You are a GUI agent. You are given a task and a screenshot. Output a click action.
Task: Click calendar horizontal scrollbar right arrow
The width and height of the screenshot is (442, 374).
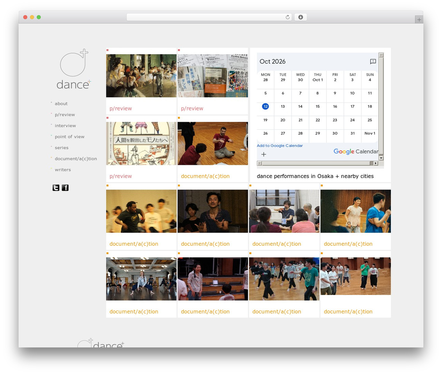pos(376,163)
